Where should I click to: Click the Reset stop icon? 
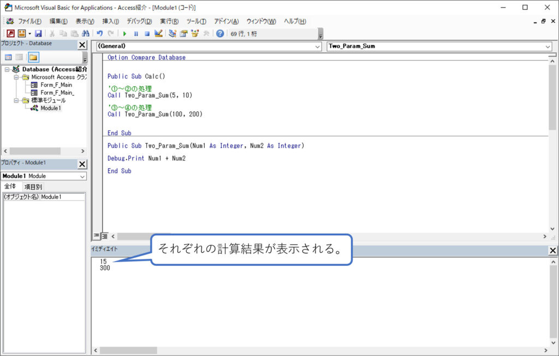[x=147, y=33]
